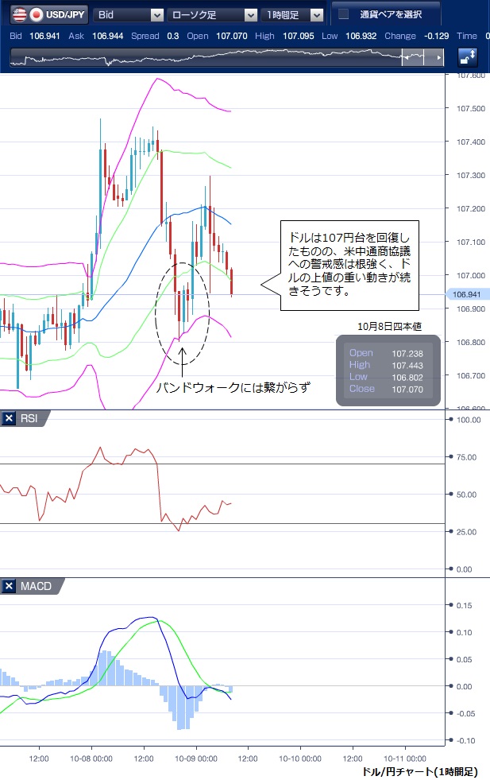Tick the 通貨ペアを選択 checkbox
490x780 pixels.
tap(343, 14)
